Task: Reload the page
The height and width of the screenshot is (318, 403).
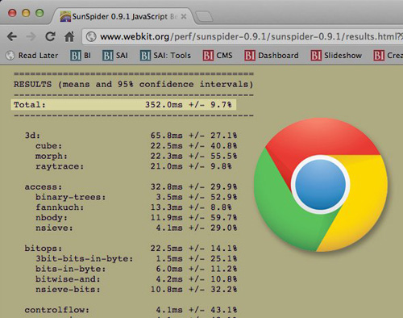Action: coord(50,36)
